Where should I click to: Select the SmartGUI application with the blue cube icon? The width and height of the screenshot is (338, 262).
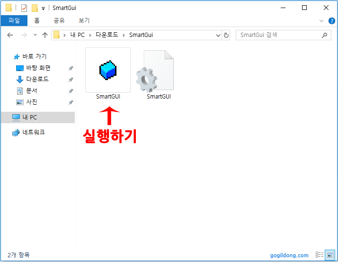point(108,73)
